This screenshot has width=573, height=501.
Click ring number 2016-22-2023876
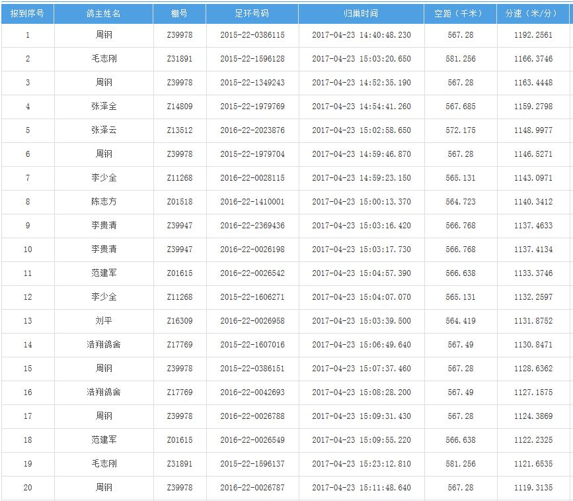pyautogui.click(x=252, y=130)
